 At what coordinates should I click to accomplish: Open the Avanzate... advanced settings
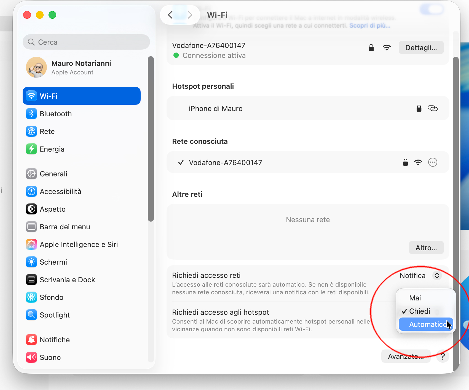point(406,356)
